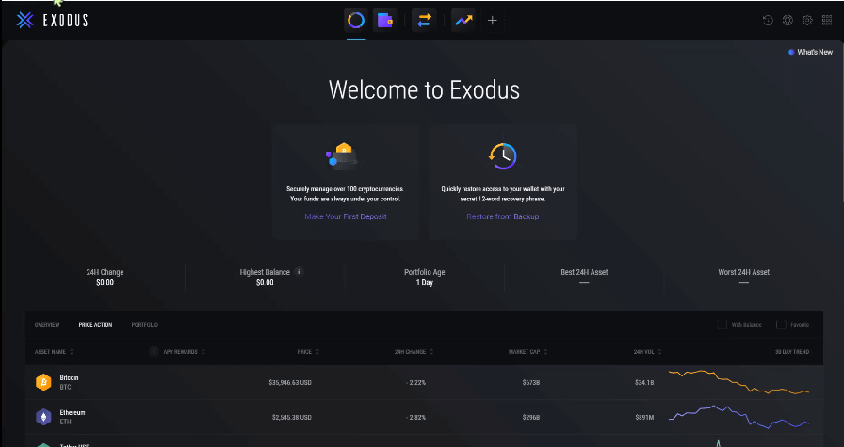Open the History clock icon

point(768,21)
